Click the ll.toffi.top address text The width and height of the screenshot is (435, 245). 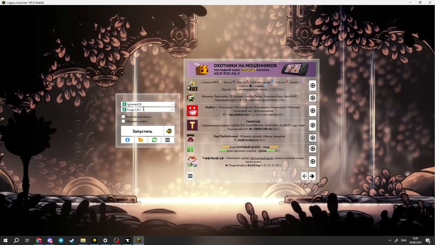254,165
